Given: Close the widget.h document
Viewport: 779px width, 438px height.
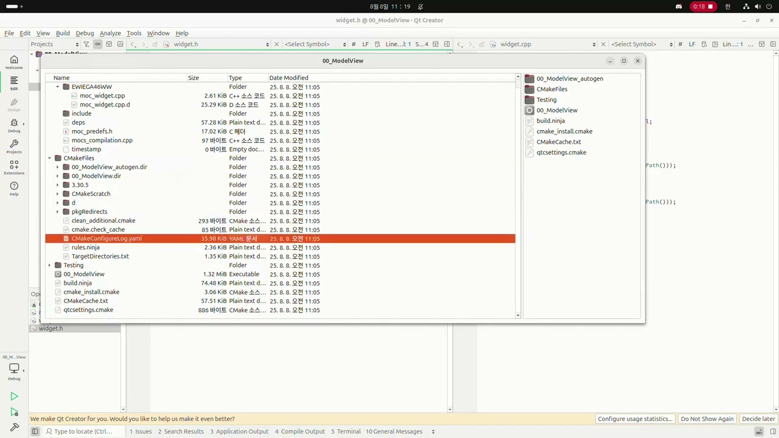Looking at the screenshot, I should pos(276,44).
